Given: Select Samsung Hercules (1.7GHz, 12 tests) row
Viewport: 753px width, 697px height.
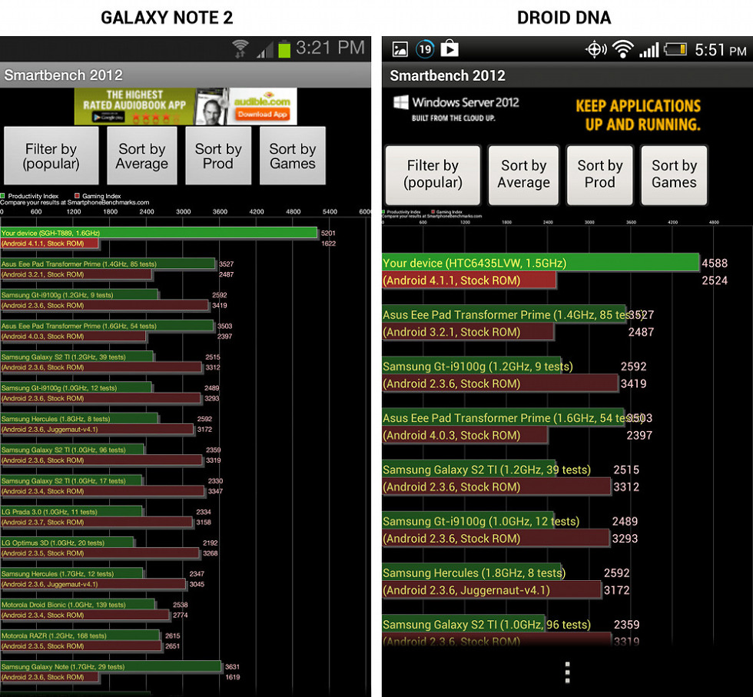Looking at the screenshot, I should click(x=93, y=579).
